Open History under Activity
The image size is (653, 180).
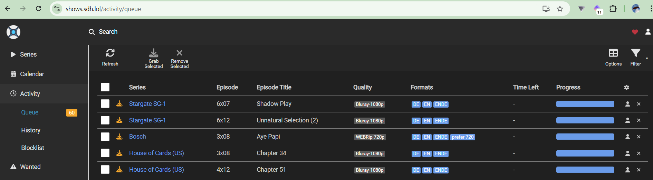31,130
